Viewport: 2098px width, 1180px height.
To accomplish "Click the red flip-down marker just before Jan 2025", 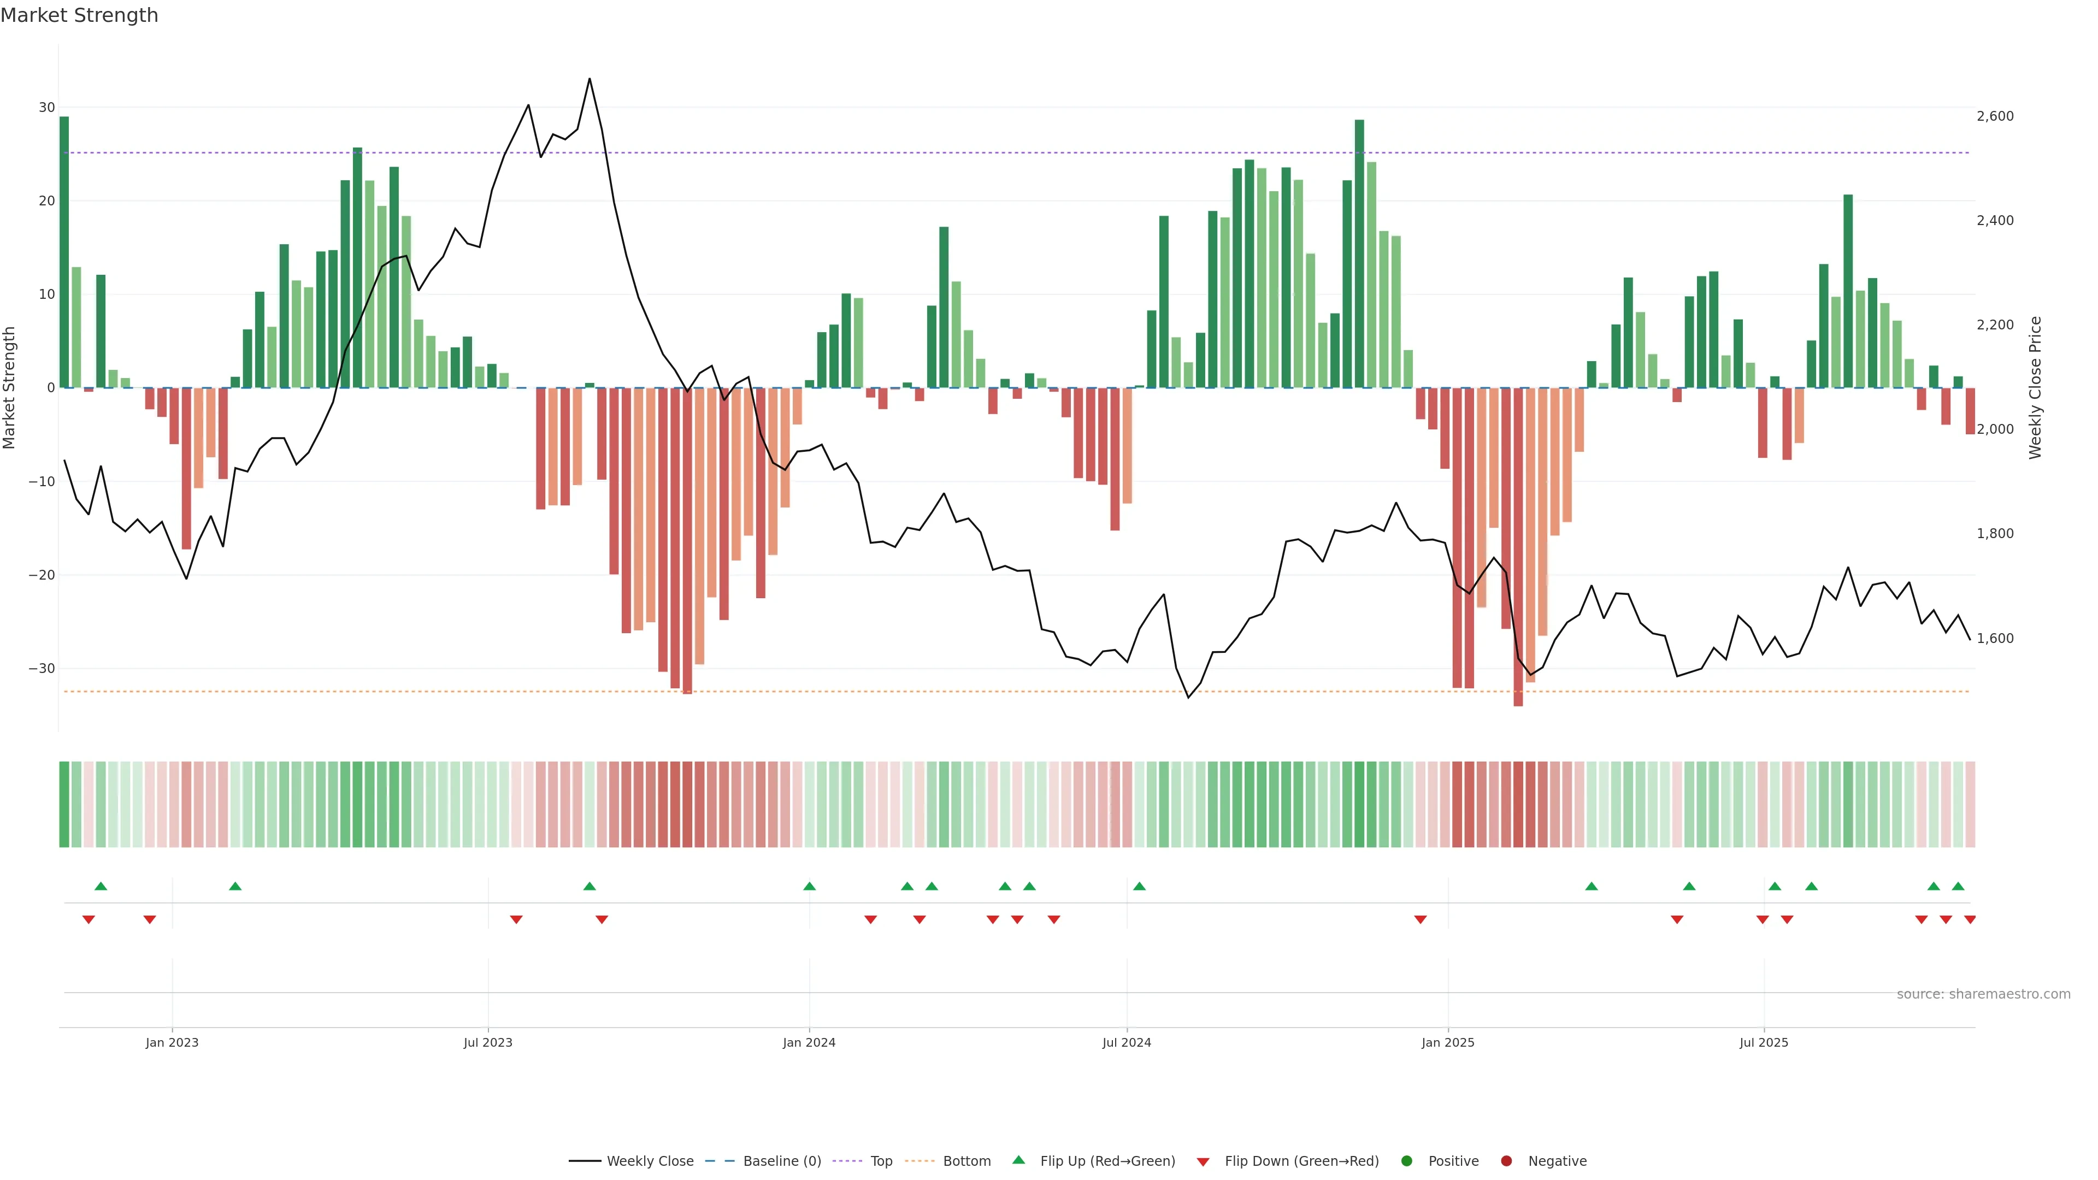I will (1421, 919).
